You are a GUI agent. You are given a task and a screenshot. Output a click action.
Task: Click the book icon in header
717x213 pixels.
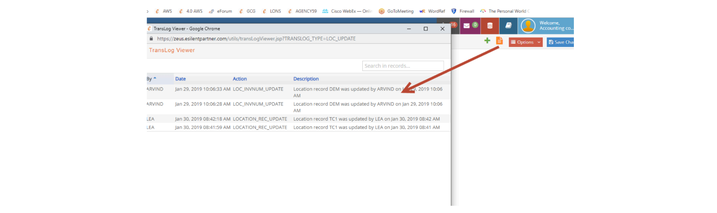pyautogui.click(x=508, y=26)
